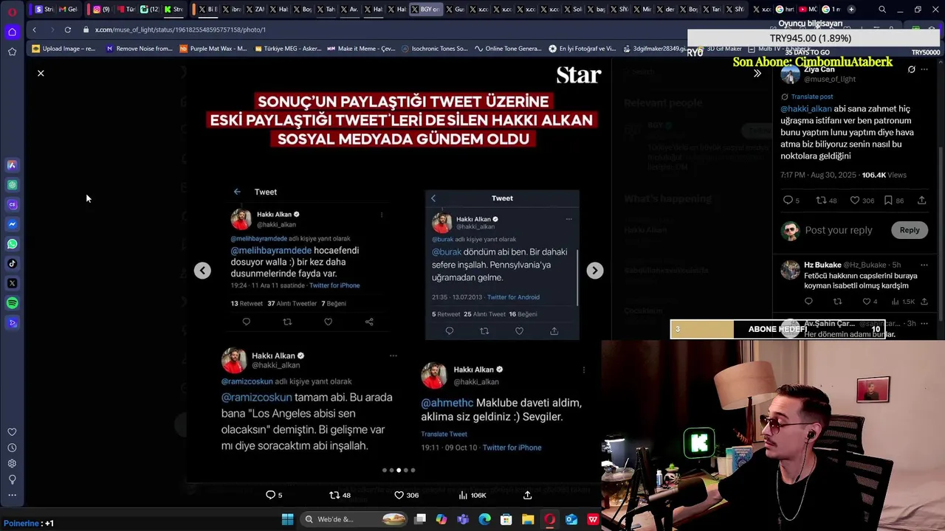Open the @hakki_alkan mention link
The width and height of the screenshot is (945, 531).
(x=805, y=108)
